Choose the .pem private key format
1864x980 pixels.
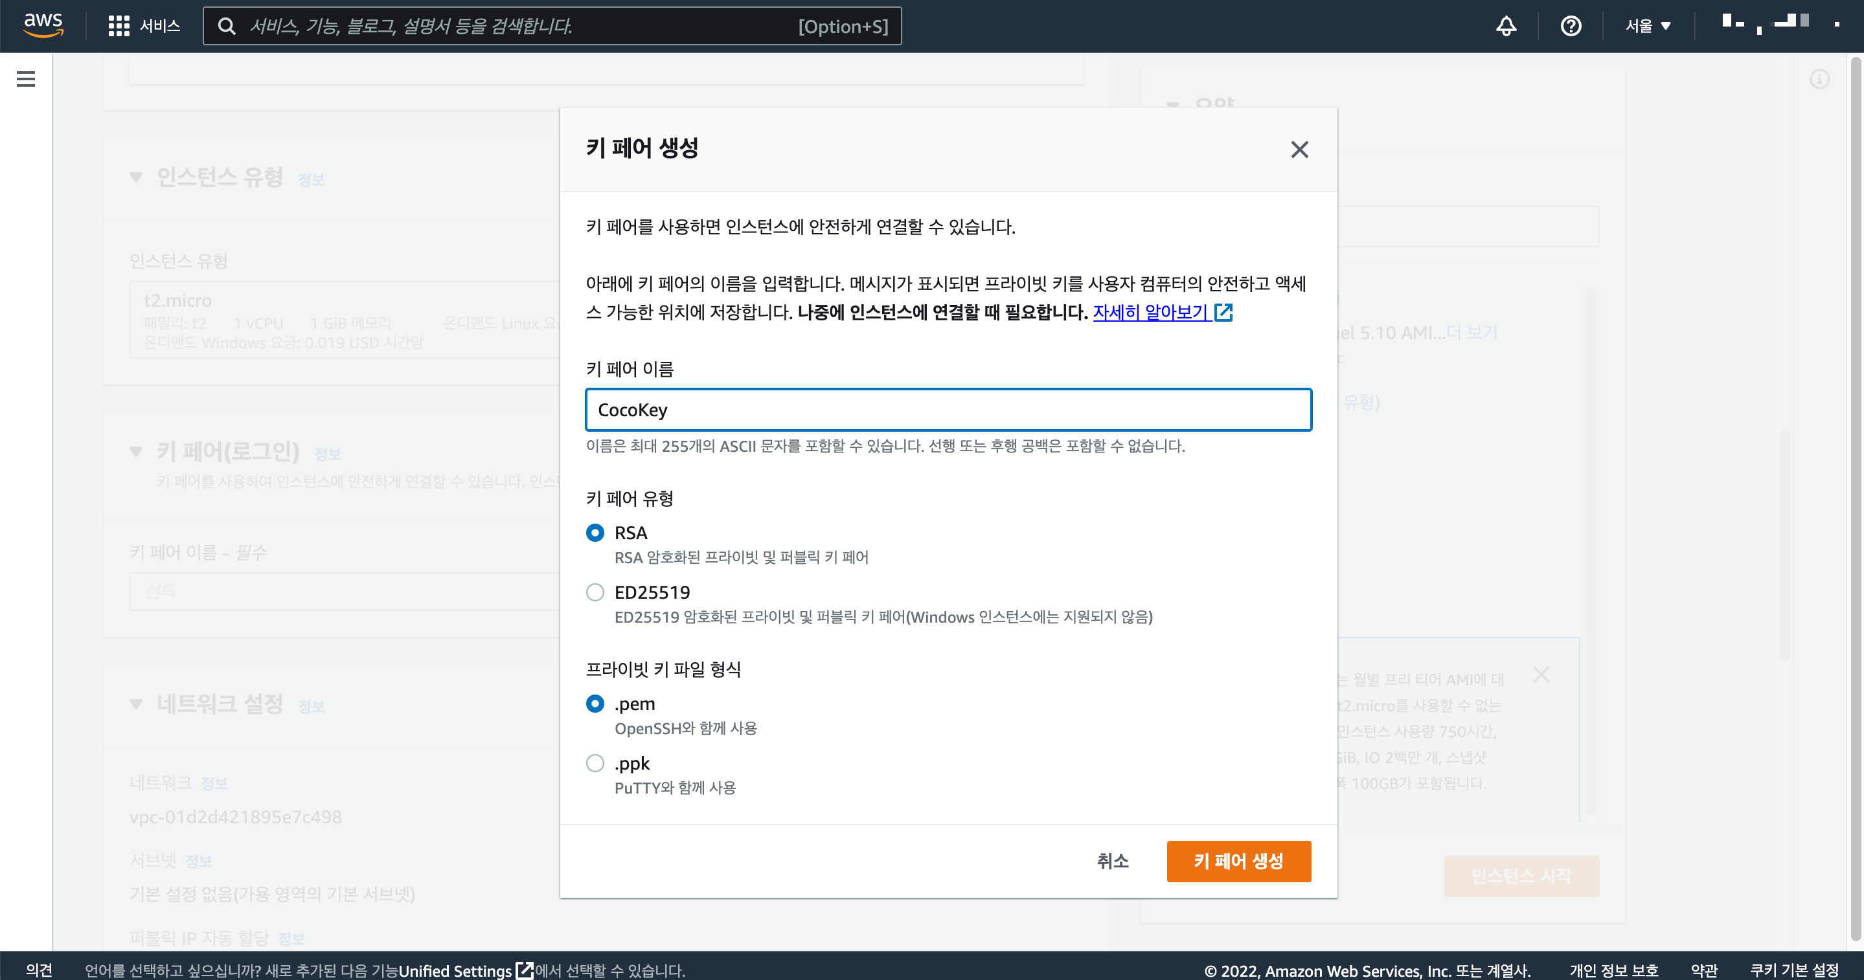(595, 704)
